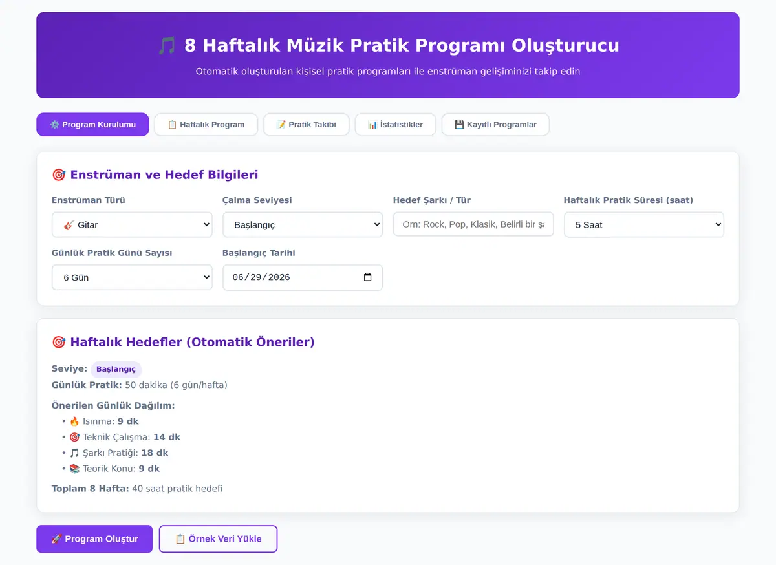Click the '50 dakika (6 gün/hafta)' text
This screenshot has height=565, width=776.
[176, 385]
